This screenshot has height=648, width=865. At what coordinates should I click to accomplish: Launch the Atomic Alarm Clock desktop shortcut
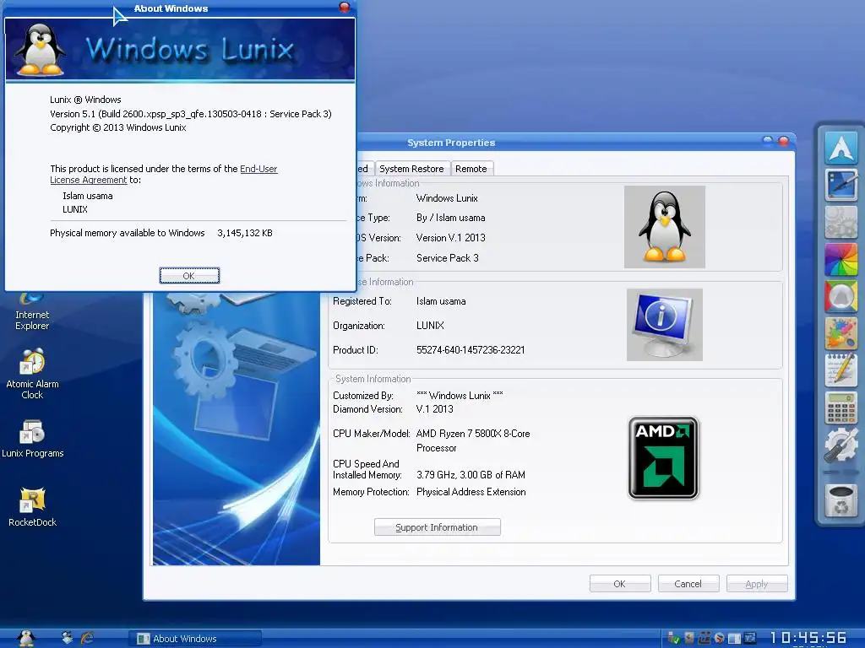coord(32,374)
